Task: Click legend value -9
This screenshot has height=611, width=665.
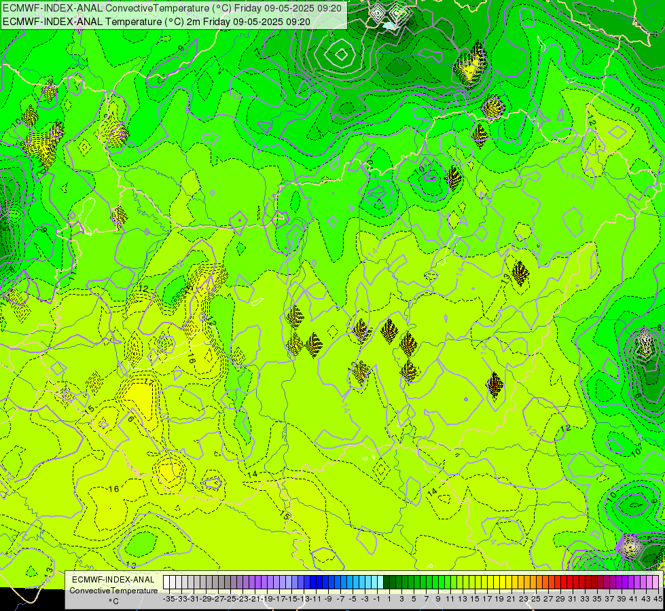Action: point(328,599)
